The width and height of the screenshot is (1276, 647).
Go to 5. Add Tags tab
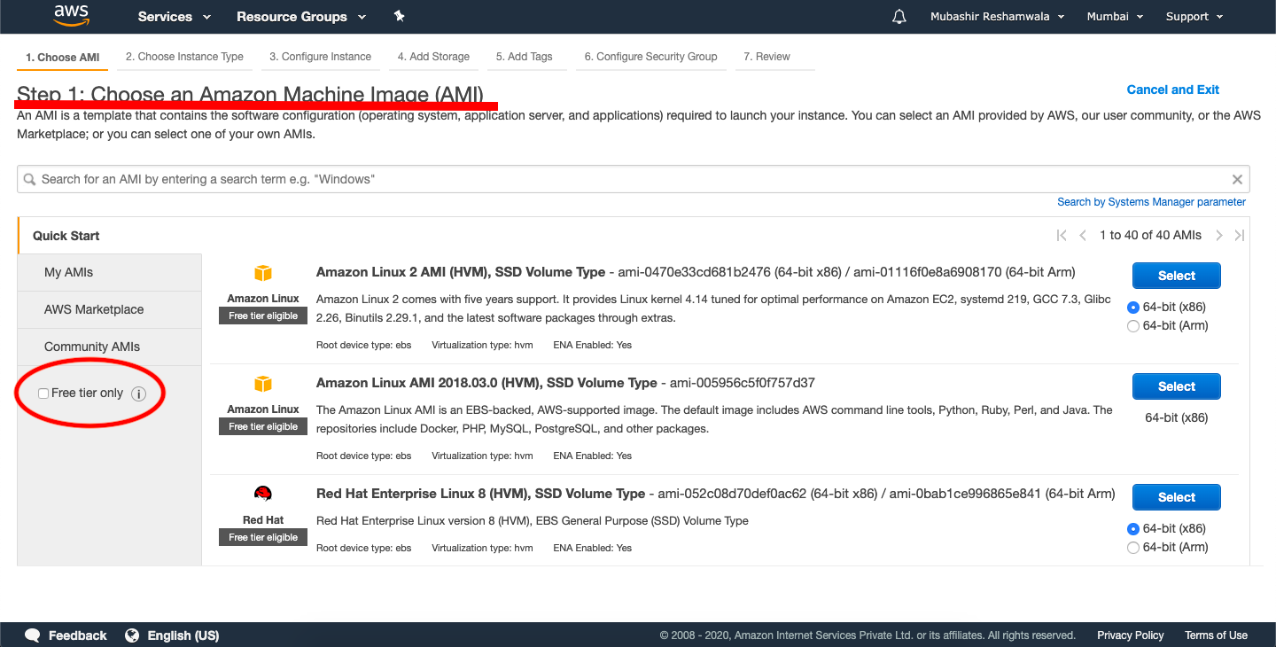tap(524, 57)
